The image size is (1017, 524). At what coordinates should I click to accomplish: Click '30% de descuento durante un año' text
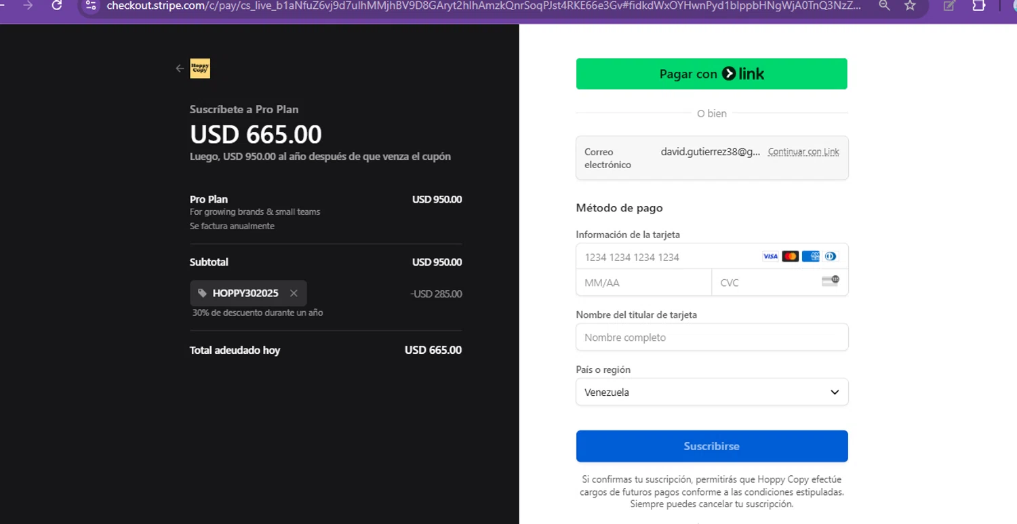[258, 313]
